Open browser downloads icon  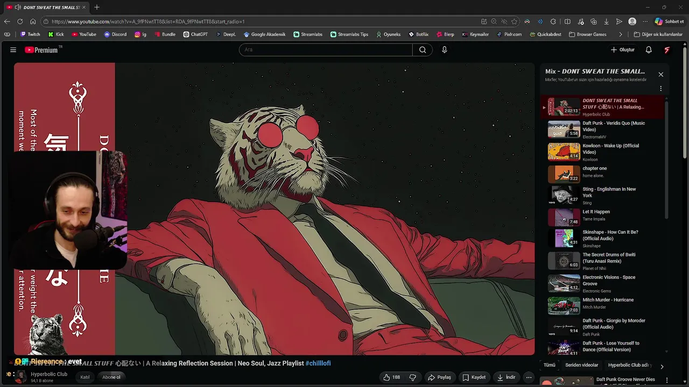point(606,21)
